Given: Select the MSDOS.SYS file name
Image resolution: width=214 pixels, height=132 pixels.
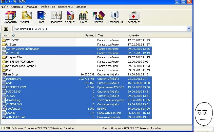Looking at the screenshot, I should coord(13,92).
